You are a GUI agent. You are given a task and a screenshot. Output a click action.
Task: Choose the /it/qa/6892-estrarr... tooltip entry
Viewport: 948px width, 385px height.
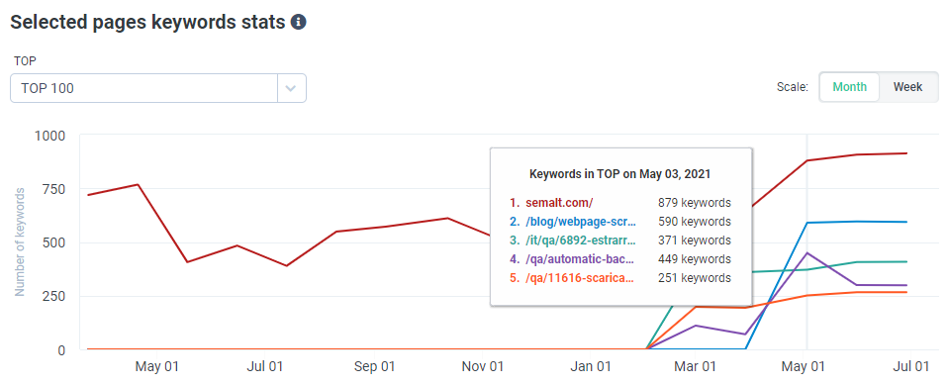(619, 240)
